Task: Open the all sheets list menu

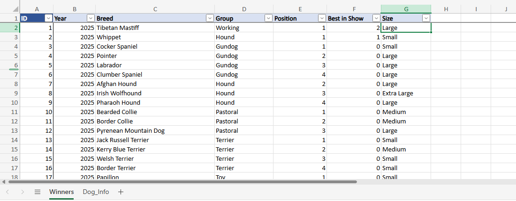Action: coord(38,192)
